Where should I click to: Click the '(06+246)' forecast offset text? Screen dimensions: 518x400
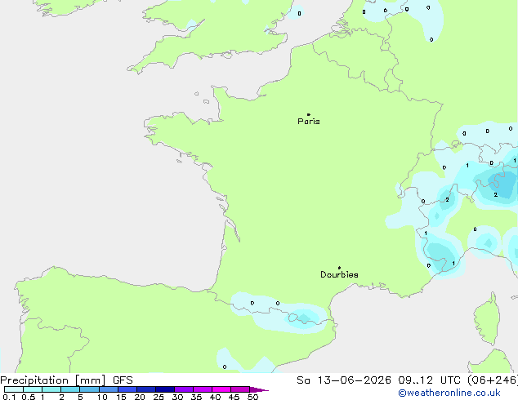493,380
